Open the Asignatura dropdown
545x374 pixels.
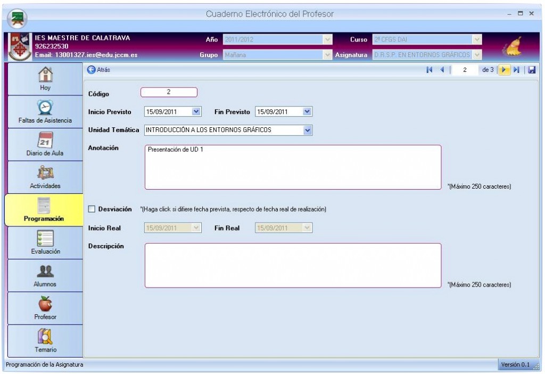pos(477,55)
